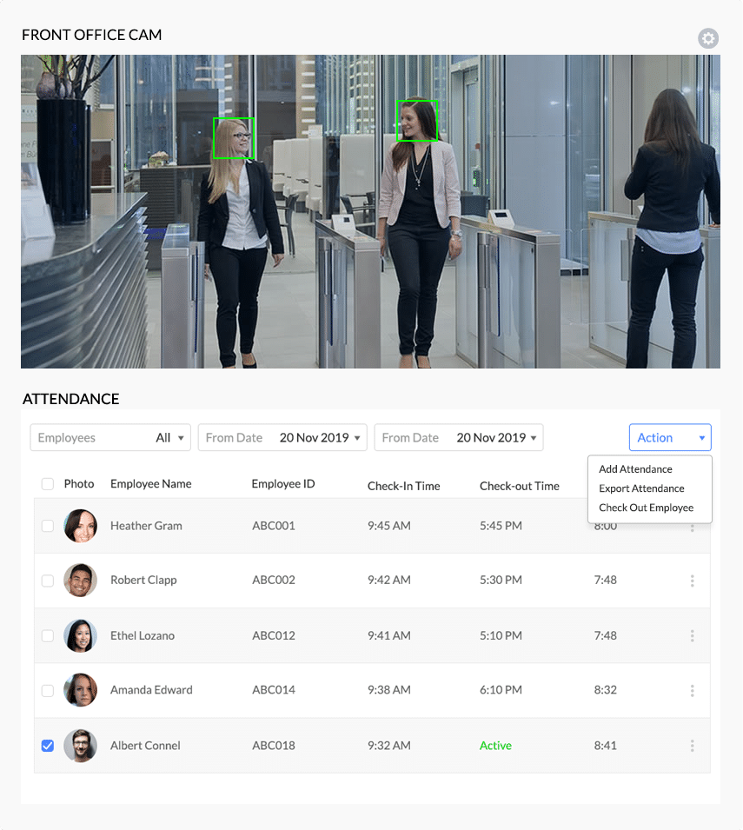Image resolution: width=743 pixels, height=830 pixels.
Task: Select the checkbox for Amanda Edward
Action: (48, 691)
